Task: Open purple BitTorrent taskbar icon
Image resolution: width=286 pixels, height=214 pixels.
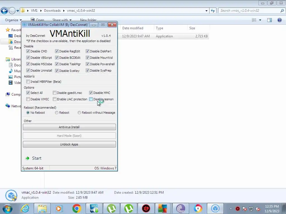Action: point(181,208)
